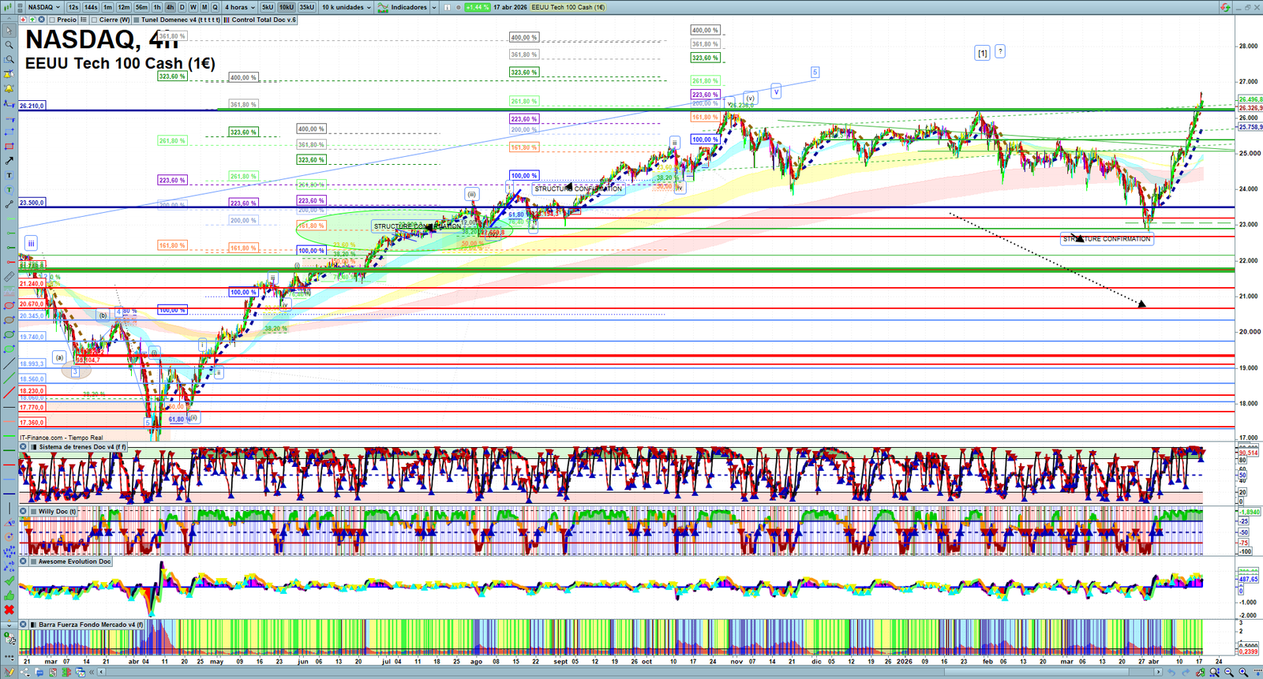The width and height of the screenshot is (1263, 679).
Task: Toggle the Tunel Domenec v4 indicator box
Action: 137,20
